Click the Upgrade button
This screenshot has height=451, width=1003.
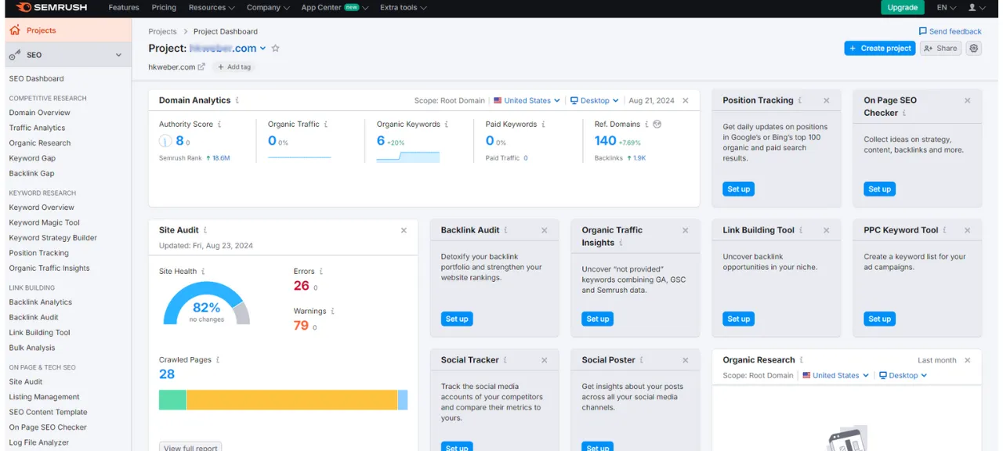902,8
